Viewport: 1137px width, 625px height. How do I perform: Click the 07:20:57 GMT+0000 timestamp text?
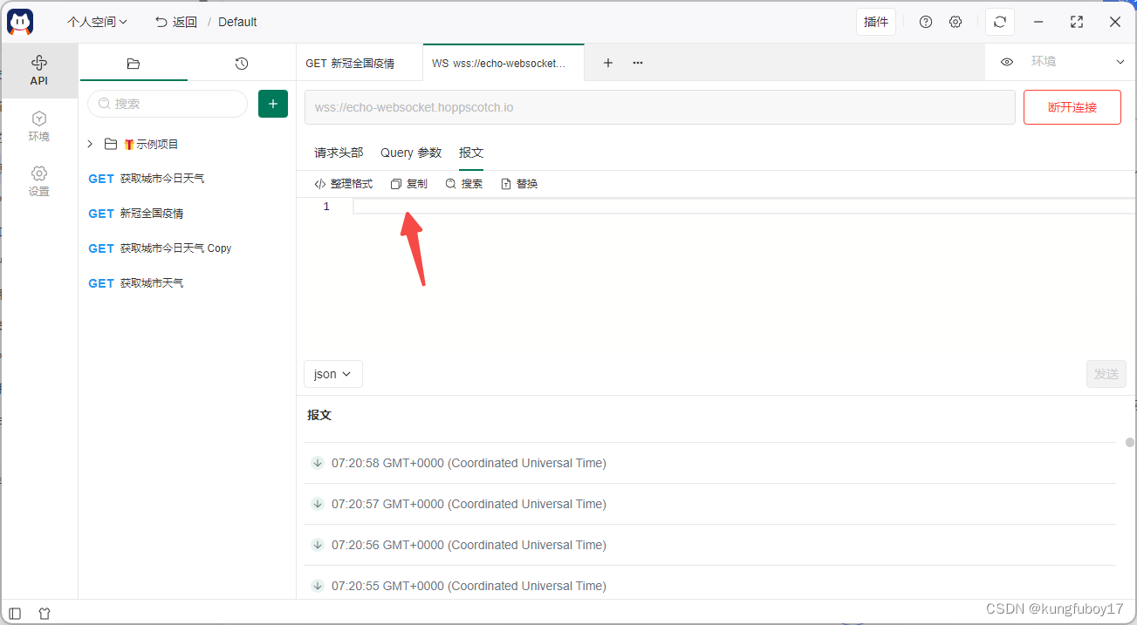tap(469, 504)
